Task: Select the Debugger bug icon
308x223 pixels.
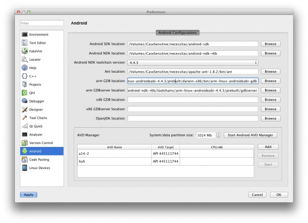Action: (25, 101)
